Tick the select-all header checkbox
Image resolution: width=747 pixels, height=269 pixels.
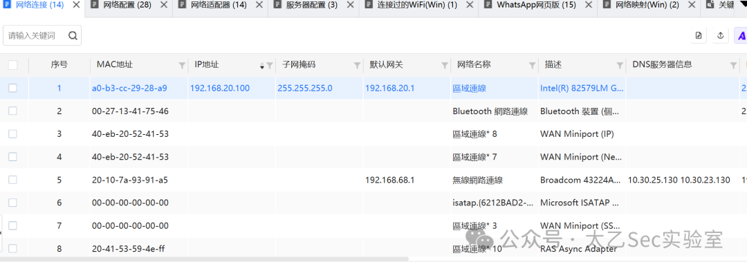pos(13,65)
